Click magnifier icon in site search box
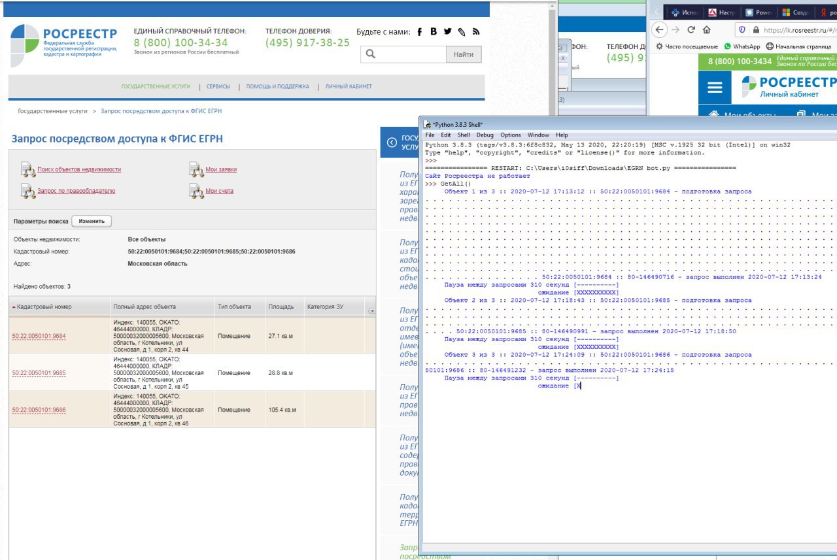837x560 pixels. [x=371, y=54]
